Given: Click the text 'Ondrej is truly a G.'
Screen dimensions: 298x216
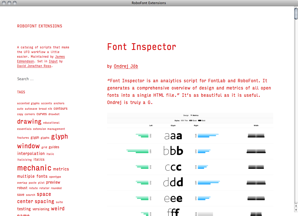Looking at the screenshot, I should 130,103.
